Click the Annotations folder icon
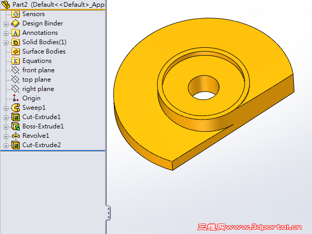This screenshot has height=234, width=312. pyautogui.click(x=16, y=33)
